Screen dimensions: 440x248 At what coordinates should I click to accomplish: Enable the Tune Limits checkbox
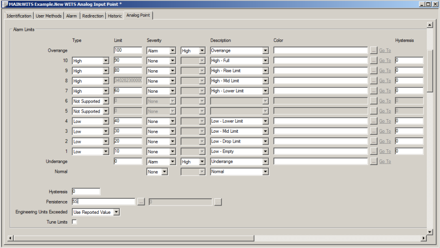tap(75, 222)
